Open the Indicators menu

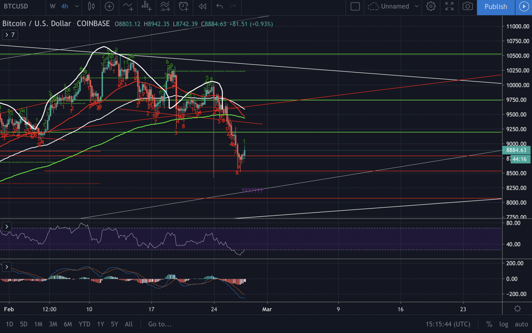pos(128,6)
